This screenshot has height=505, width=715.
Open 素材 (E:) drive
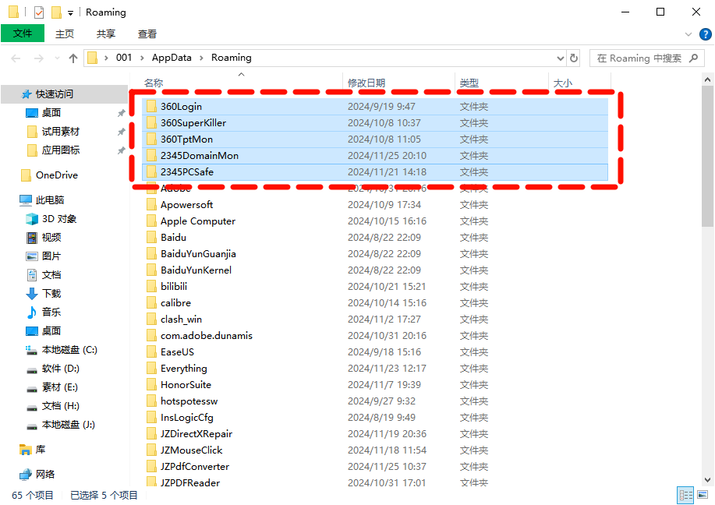coord(59,387)
